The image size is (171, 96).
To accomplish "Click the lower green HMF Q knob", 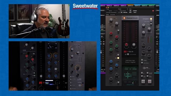I will 111,50.
